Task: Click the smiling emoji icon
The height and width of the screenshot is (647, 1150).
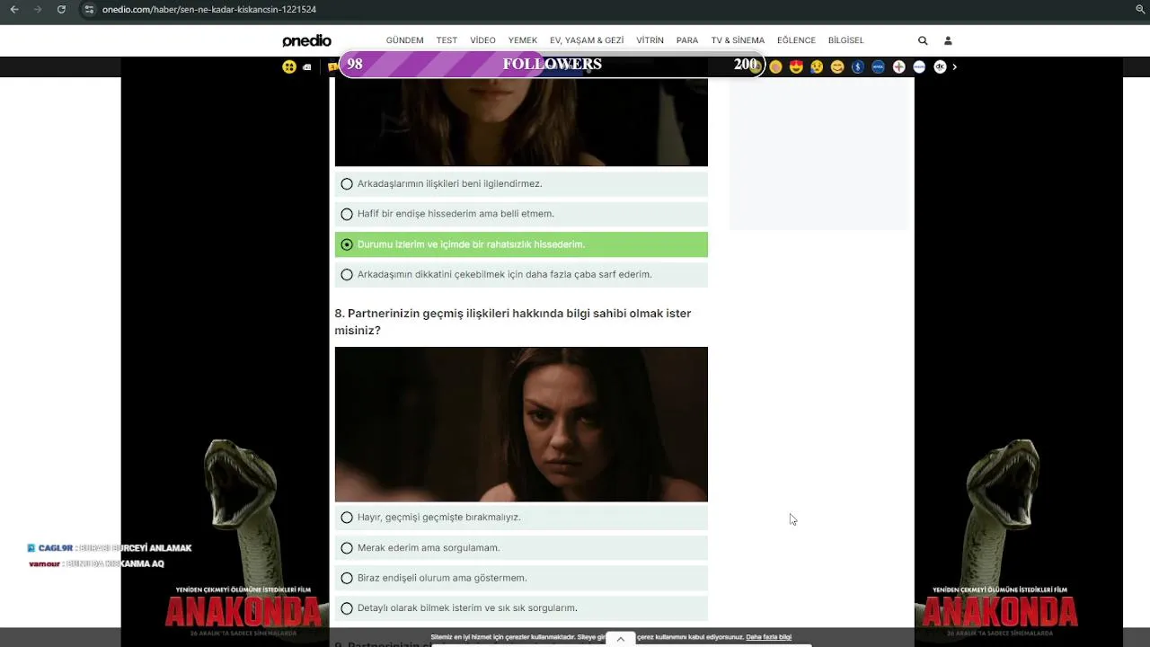Action: click(837, 66)
